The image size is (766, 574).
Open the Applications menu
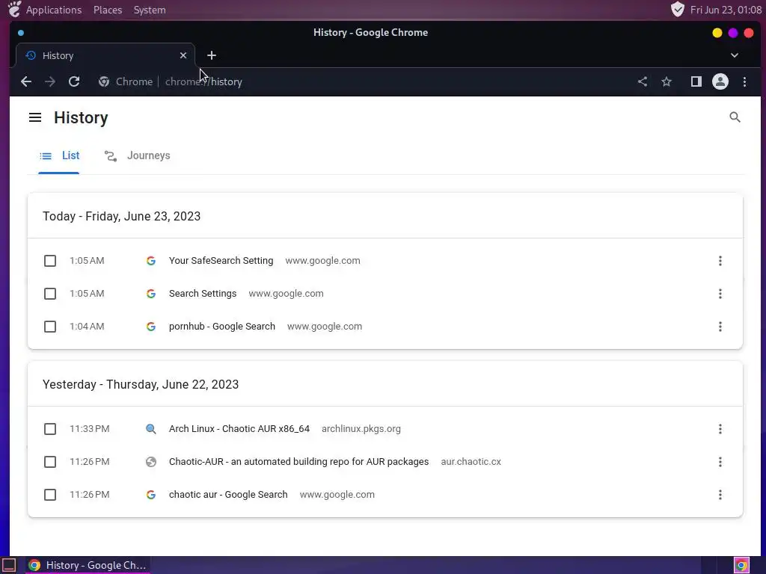(54, 10)
